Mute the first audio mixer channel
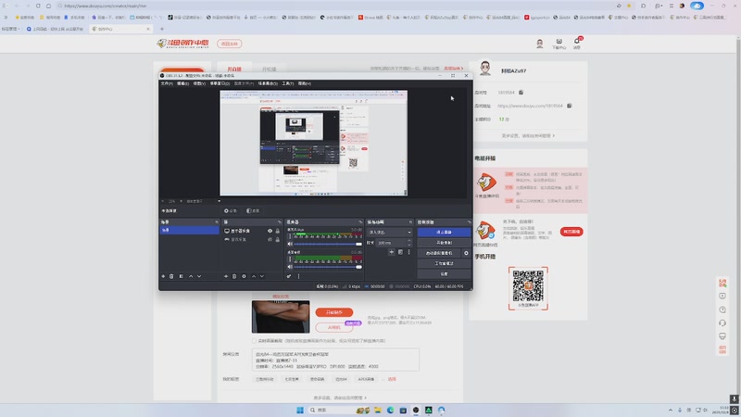This screenshot has height=417, width=741. tap(290, 244)
